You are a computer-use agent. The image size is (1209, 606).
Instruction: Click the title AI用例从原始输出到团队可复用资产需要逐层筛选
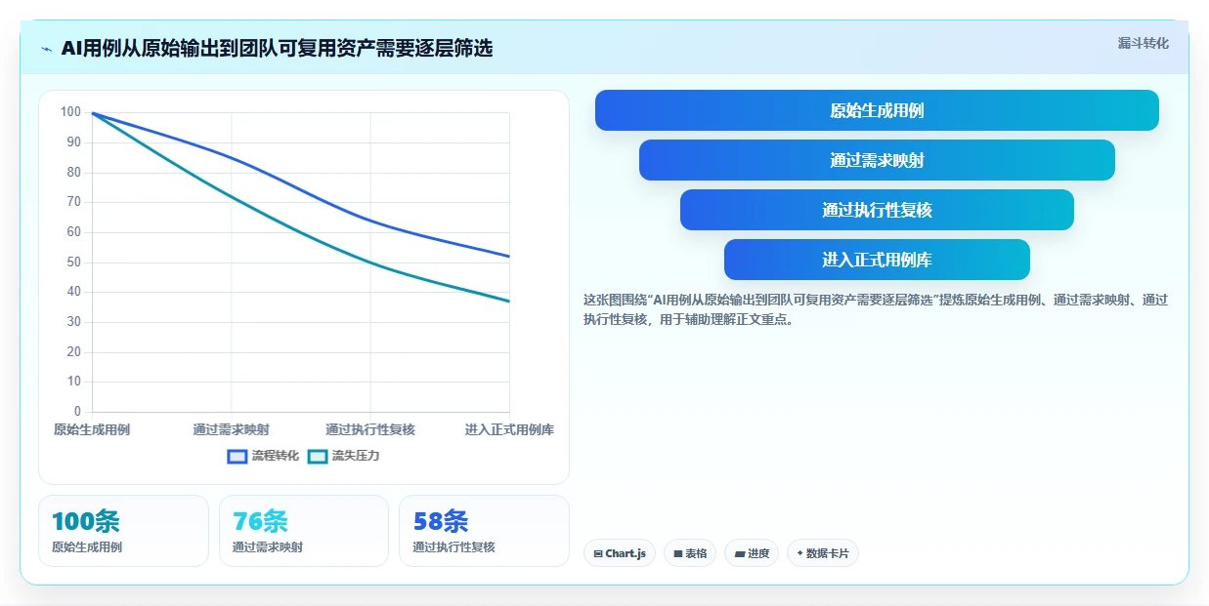tap(277, 49)
